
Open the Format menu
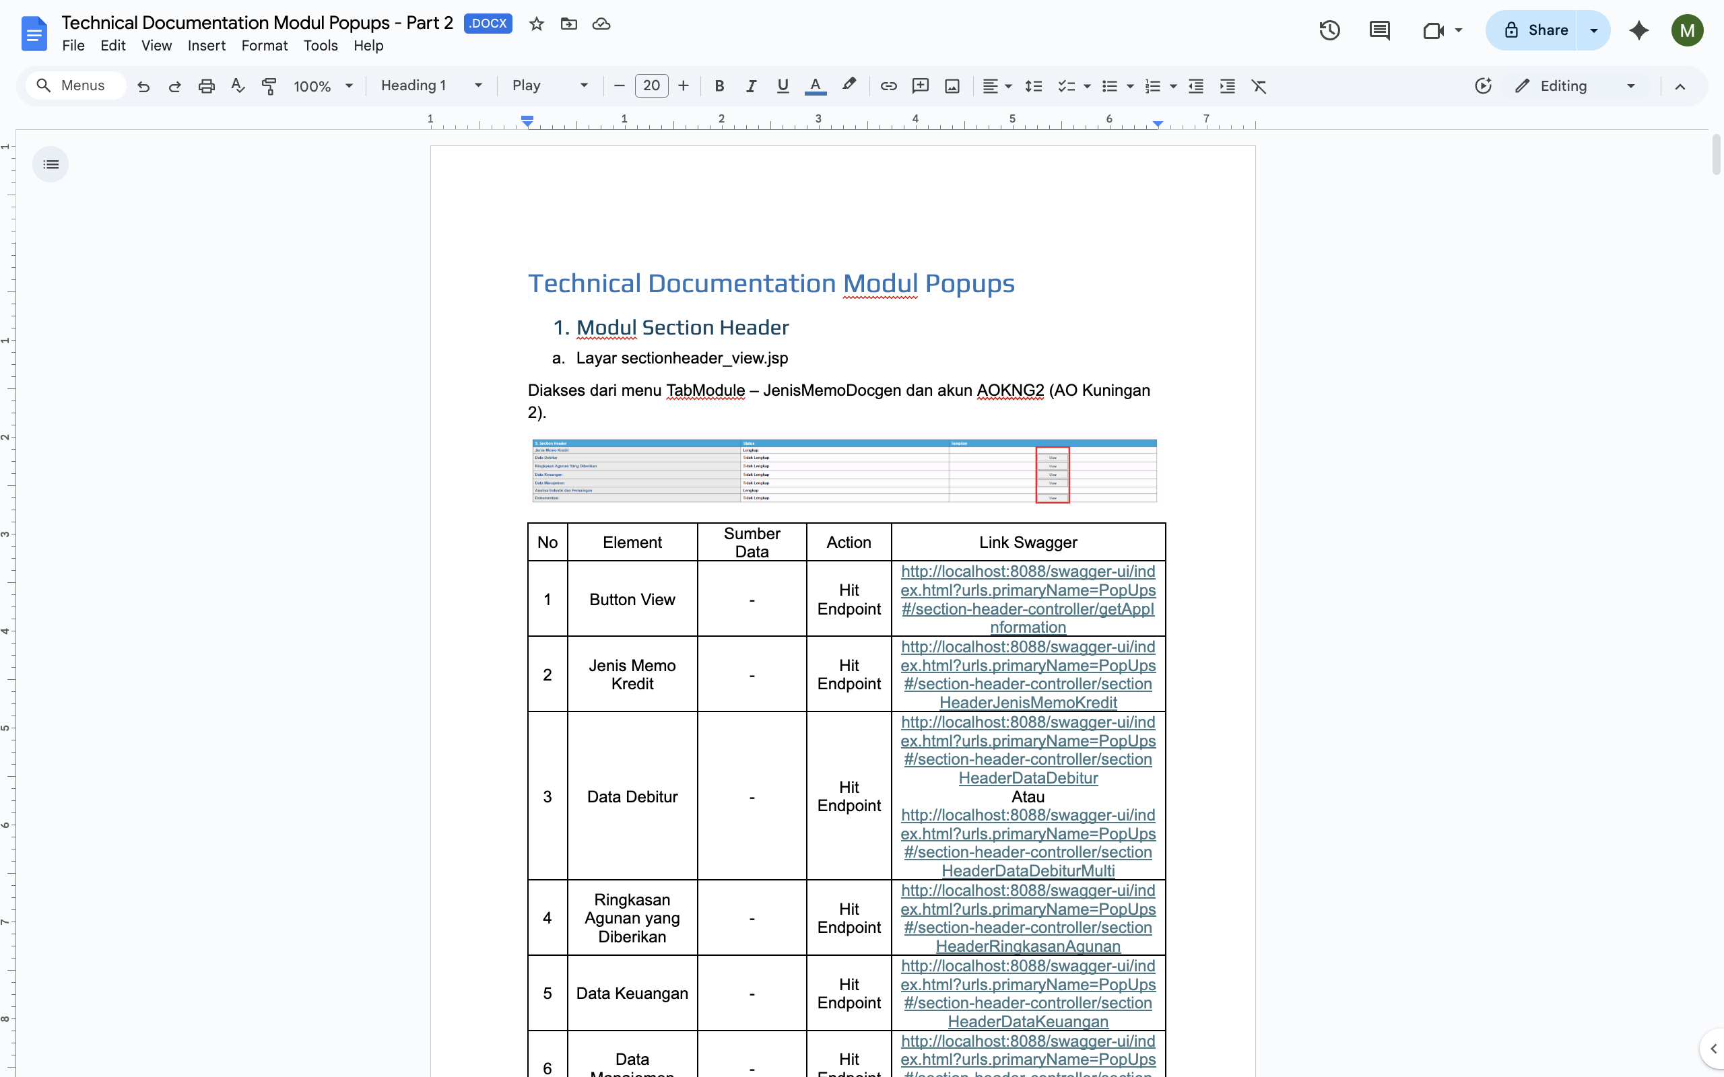(263, 46)
